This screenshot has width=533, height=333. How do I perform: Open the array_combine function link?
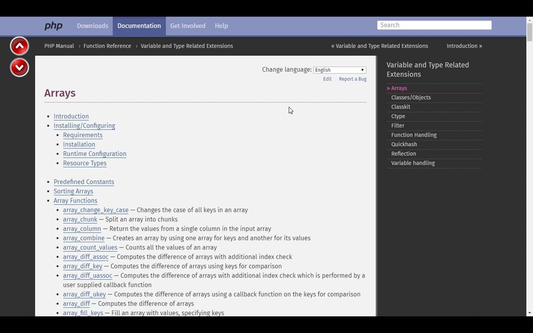[84, 238]
